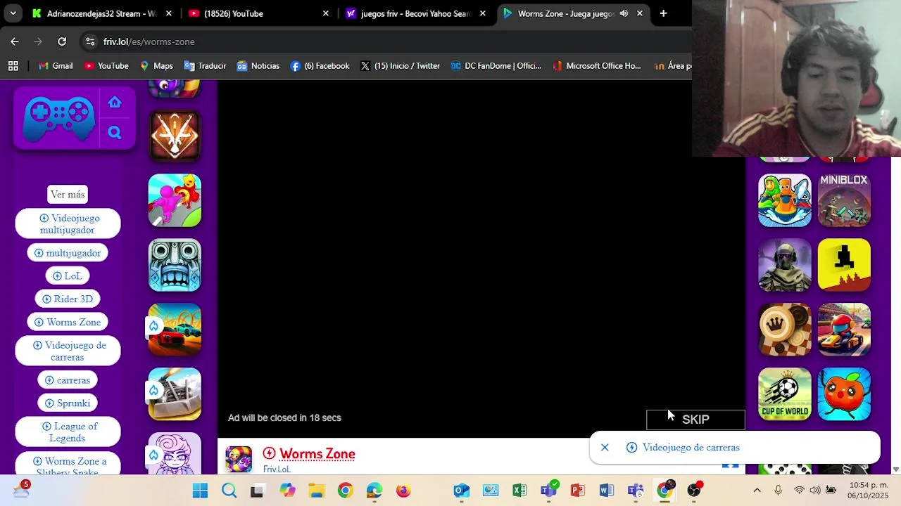
Task: Click the home icon in Friv sidebar
Action: tap(115, 103)
